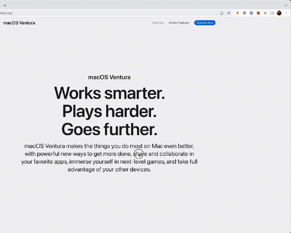The image size is (291, 233).
Task: Toggle the browser side panel icon
Action: coord(272,13)
